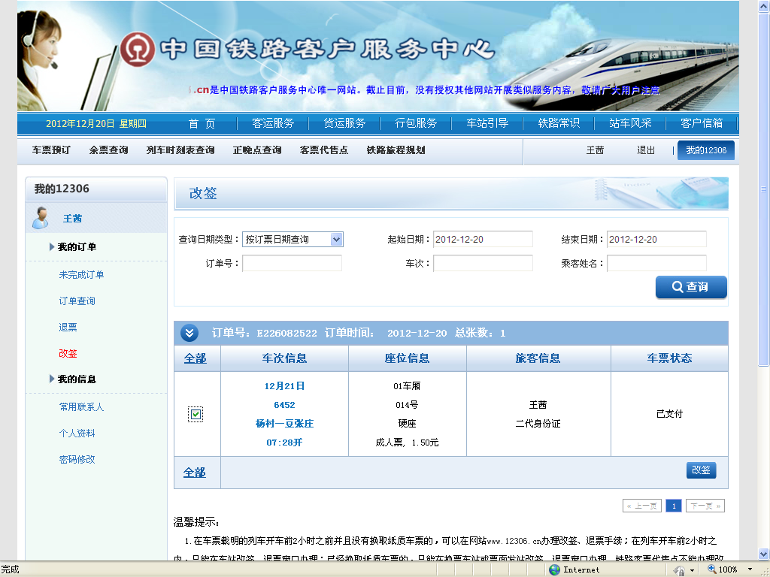Click the 改签 button below the ticket

click(701, 470)
